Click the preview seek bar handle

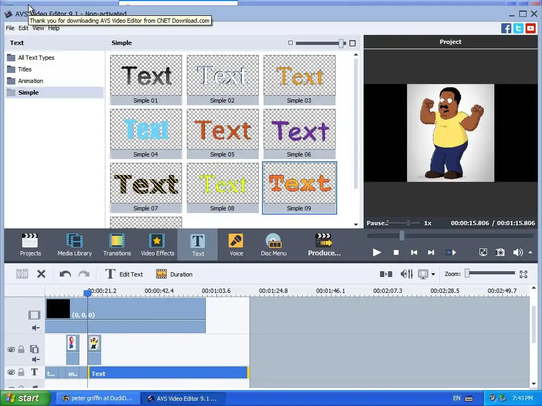pos(402,236)
